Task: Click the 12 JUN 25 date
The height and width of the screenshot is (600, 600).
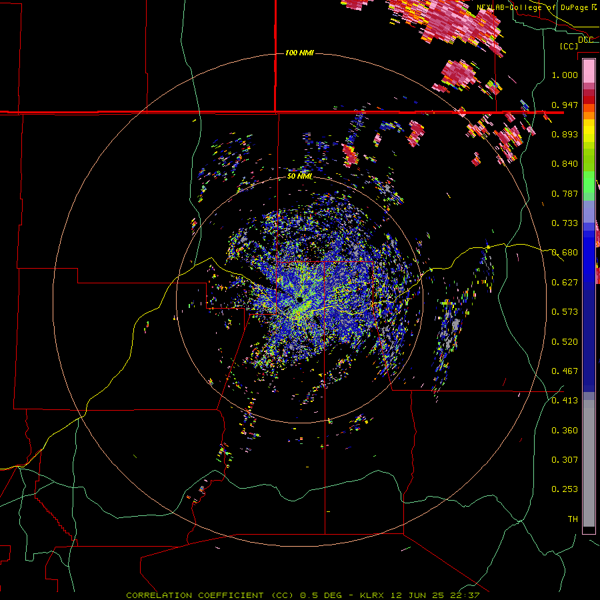Action: [417, 595]
